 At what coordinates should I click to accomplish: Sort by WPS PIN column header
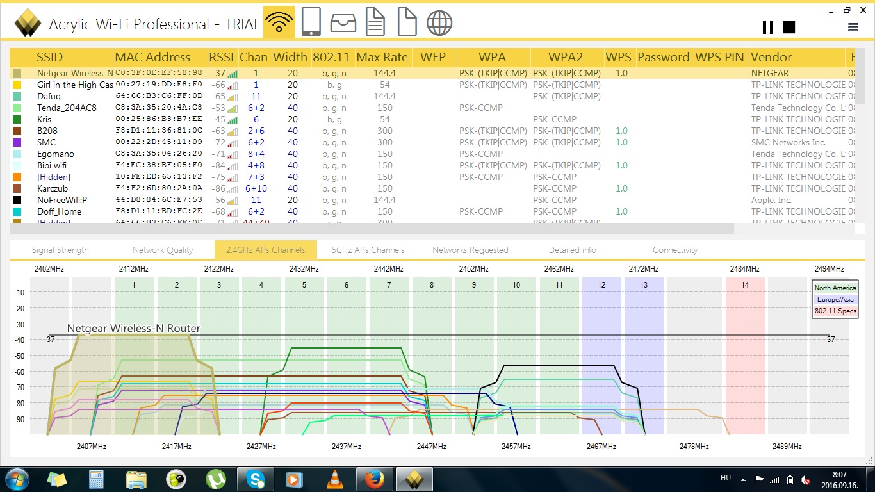pyautogui.click(x=720, y=57)
